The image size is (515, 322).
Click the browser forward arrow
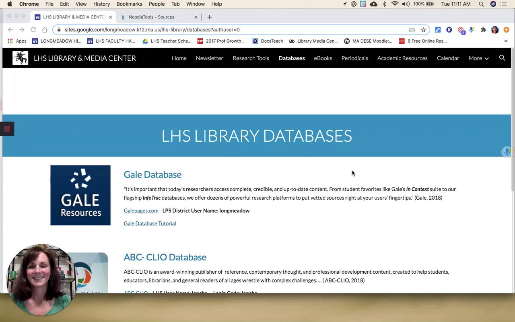tap(22, 30)
